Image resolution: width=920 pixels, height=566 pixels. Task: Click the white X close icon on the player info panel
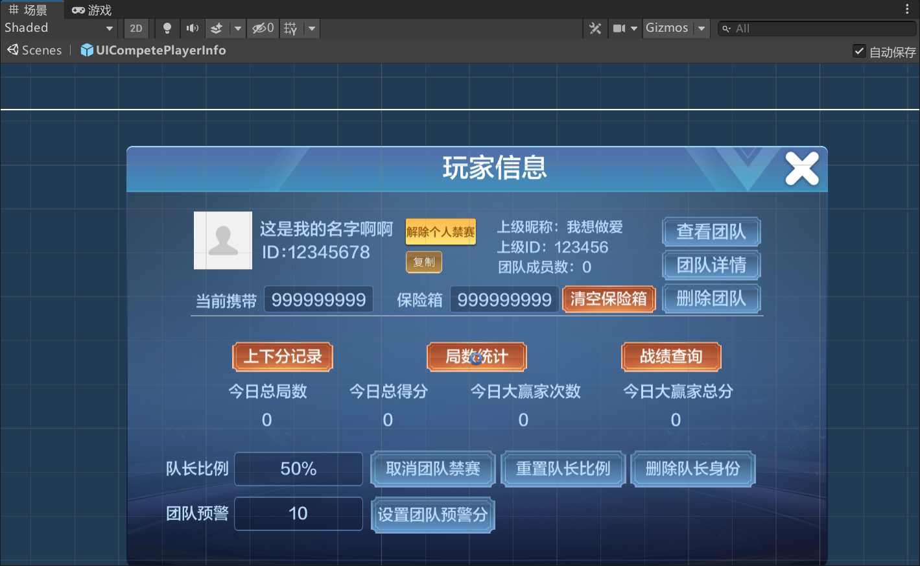pos(802,169)
